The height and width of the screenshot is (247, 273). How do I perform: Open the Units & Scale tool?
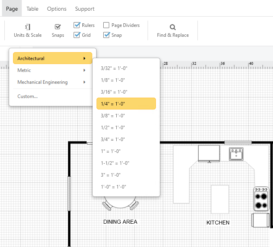[x=27, y=31]
